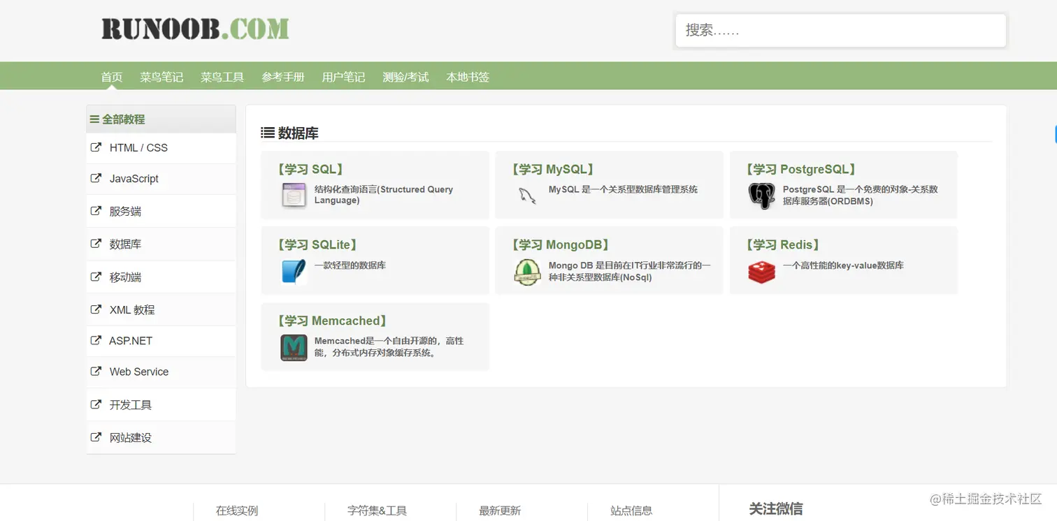Open the 【学习 SQLite】 tutorial link
1057x521 pixels.
tap(317, 244)
